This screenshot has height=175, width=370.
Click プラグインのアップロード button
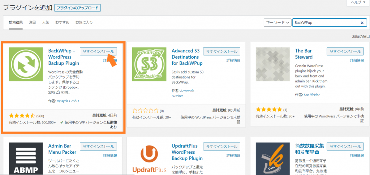pyautogui.click(x=78, y=8)
